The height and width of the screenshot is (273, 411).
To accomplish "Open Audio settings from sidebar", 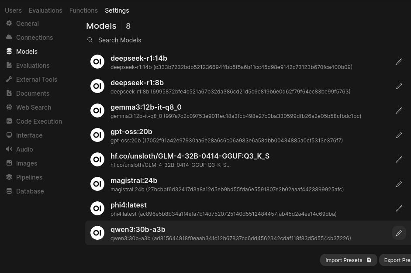I will pos(24,149).
